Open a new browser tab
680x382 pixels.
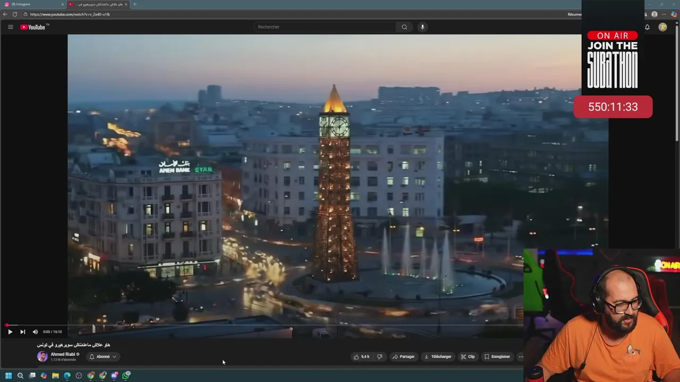pyautogui.click(x=134, y=4)
